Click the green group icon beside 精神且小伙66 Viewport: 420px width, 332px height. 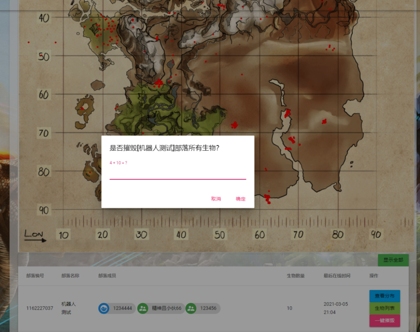(143, 308)
